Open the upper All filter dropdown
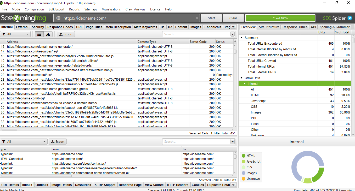 [x=16, y=34]
